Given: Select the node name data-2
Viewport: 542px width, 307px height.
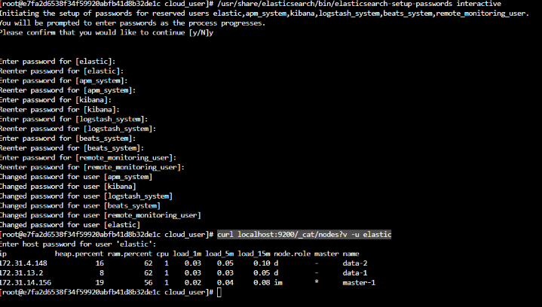Looking at the screenshot, I should [x=354, y=263].
